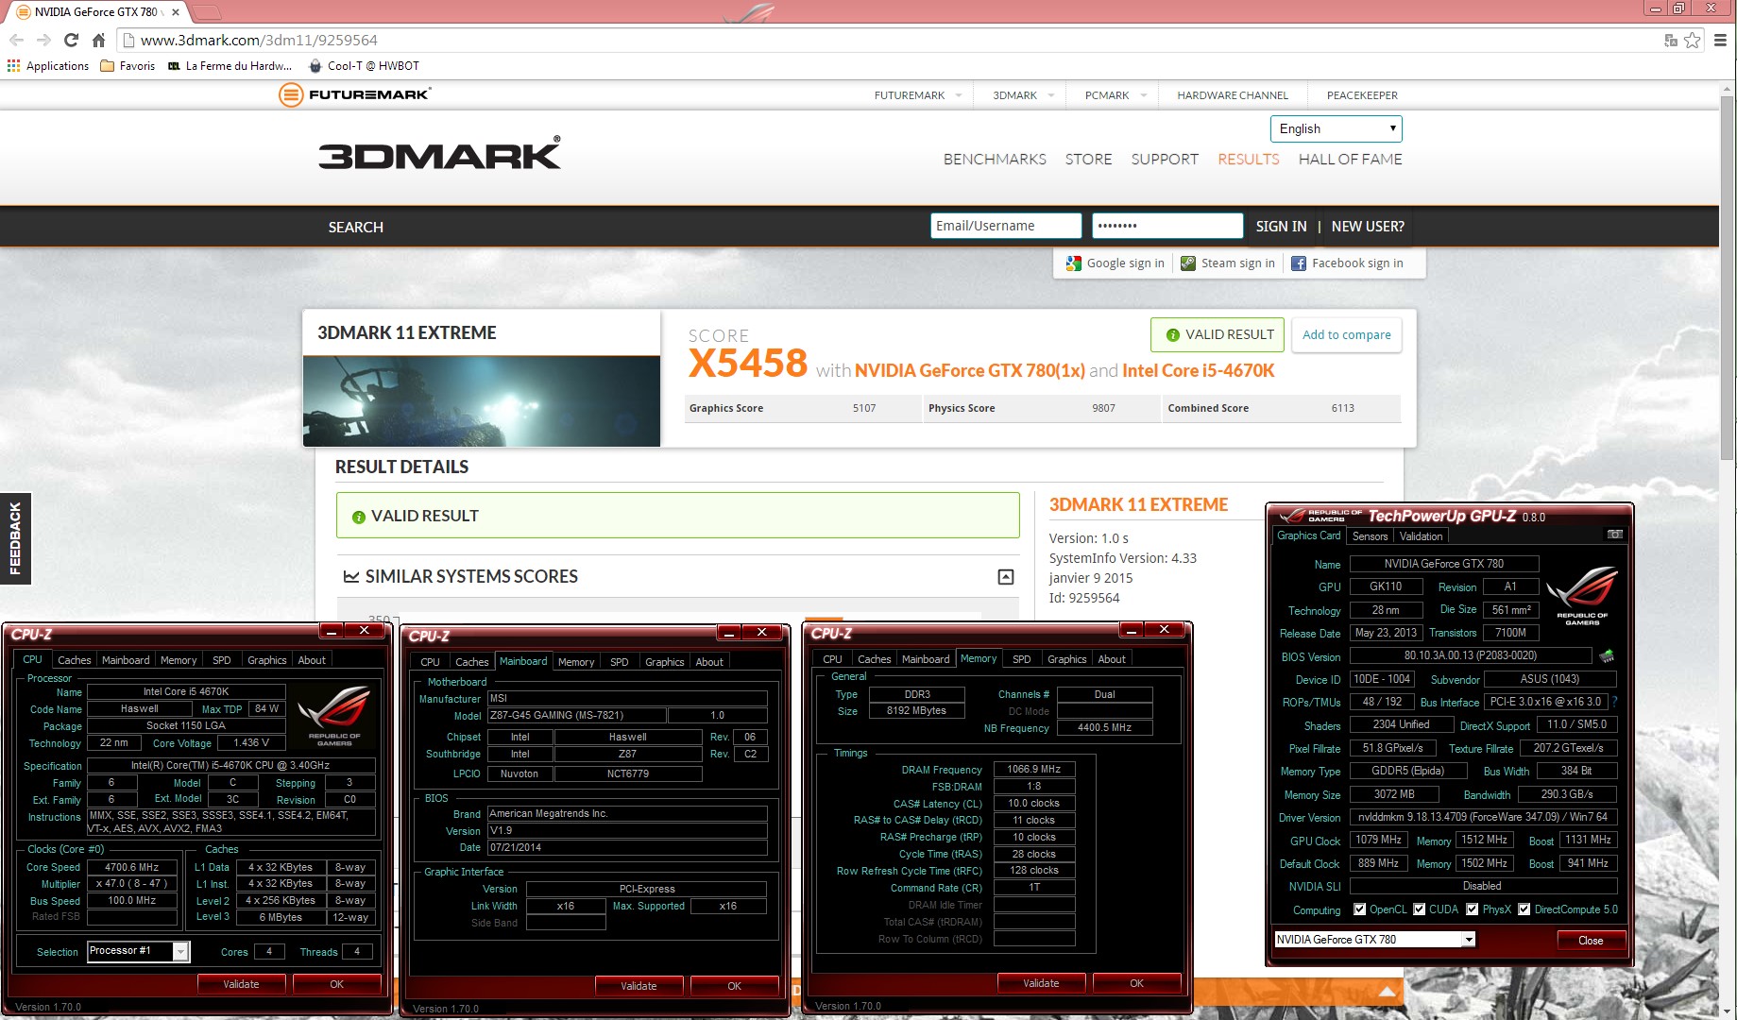The height and width of the screenshot is (1020, 1737).
Task: Collapse the Similar Systems Scores section
Action: coord(1006,576)
